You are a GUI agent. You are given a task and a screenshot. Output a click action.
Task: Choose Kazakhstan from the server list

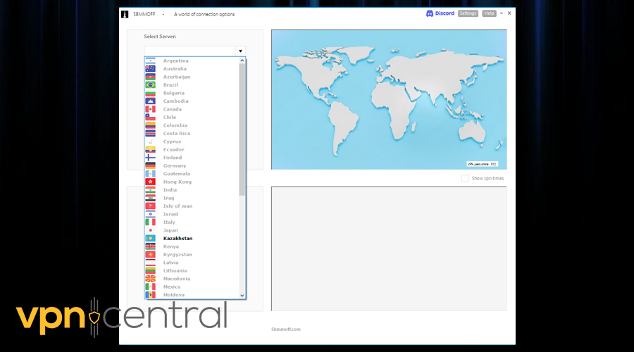pos(178,239)
